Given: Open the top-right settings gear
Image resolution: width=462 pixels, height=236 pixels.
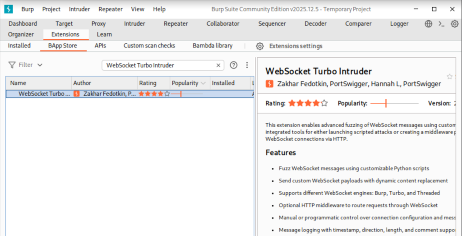Looking at the screenshot, I should point(455,24).
